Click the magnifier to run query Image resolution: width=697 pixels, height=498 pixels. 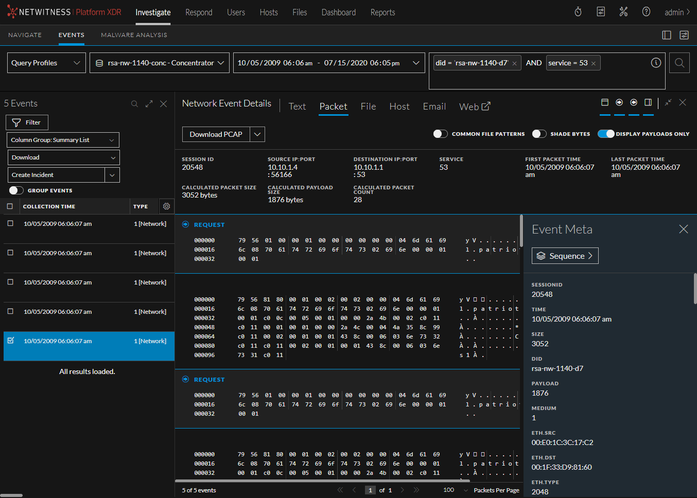[x=679, y=63]
